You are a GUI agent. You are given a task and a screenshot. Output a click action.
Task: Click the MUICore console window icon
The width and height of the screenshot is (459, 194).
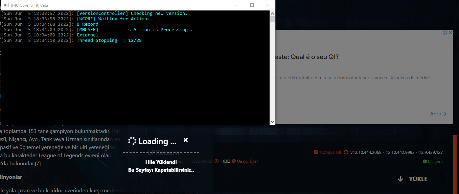click(x=6, y=5)
